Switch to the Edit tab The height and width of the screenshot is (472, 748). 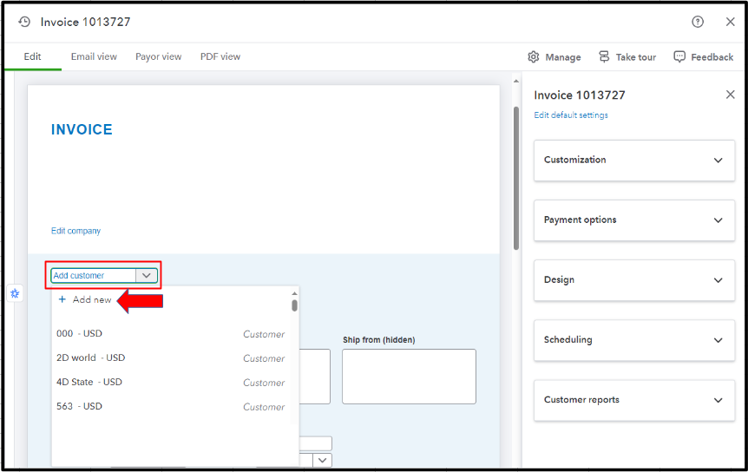click(x=32, y=56)
